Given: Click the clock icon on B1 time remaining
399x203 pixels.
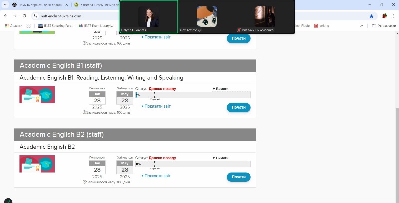Looking at the screenshot, I should click(84, 112).
